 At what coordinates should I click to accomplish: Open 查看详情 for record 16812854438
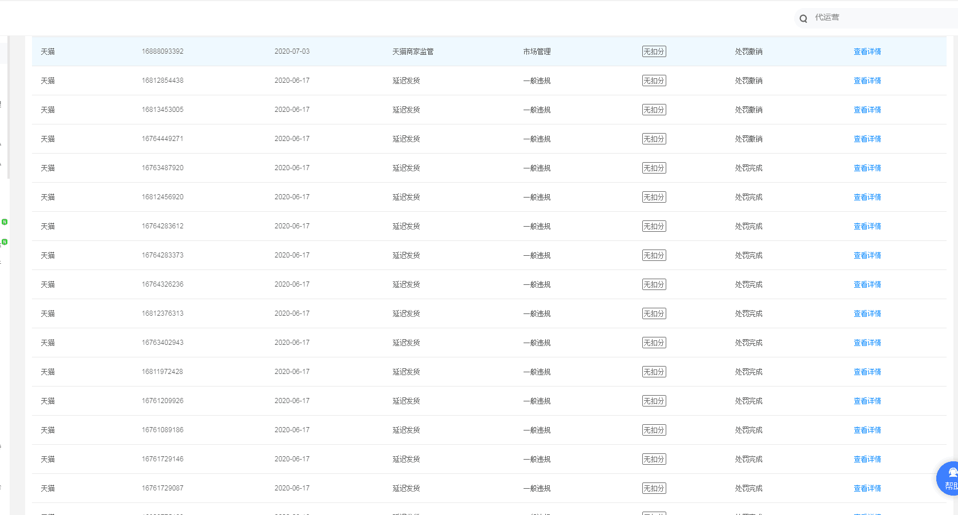click(x=867, y=81)
